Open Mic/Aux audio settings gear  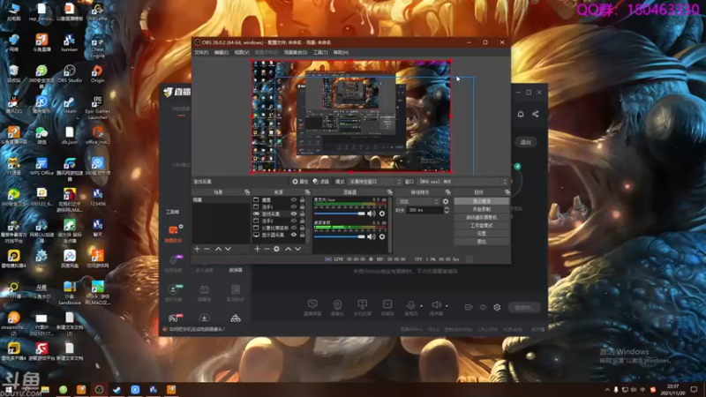pos(382,213)
